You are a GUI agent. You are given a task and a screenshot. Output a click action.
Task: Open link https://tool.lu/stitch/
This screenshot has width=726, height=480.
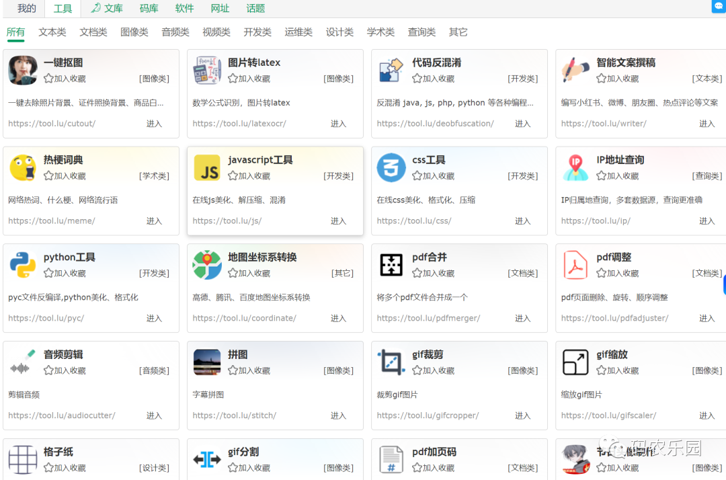point(235,415)
